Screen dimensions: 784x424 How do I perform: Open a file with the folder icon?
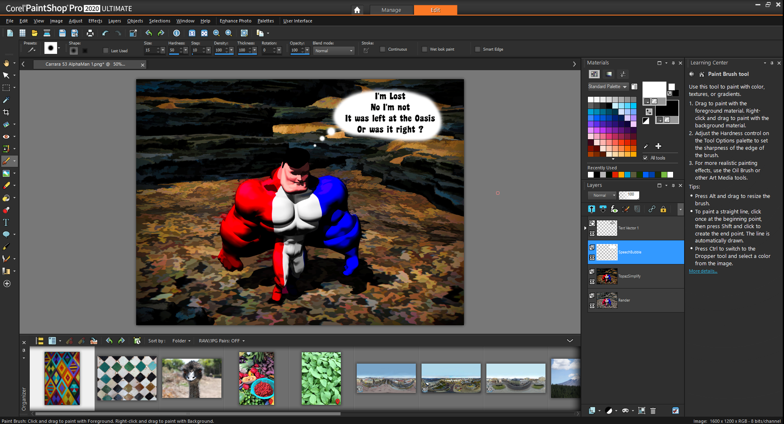pyautogui.click(x=35, y=33)
